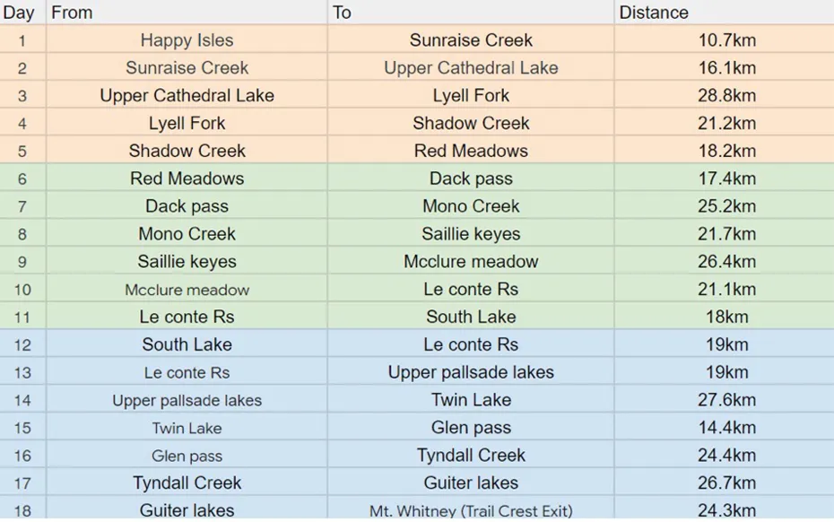
Task: Select the 14.4km distance cell
Action: click(x=726, y=428)
